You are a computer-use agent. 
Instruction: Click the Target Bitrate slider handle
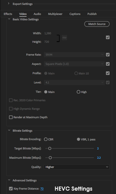(50, 148)
